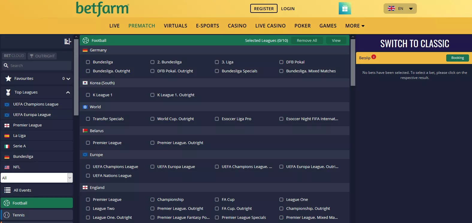Click the England flag icon in league list

click(x=85, y=188)
